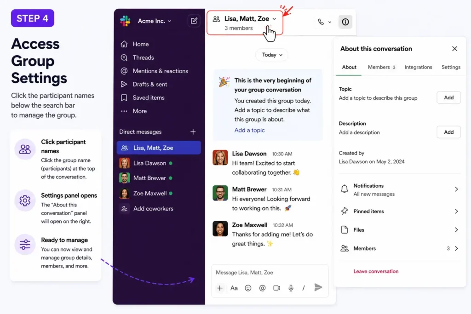Click the mention @ icon in composer
Viewport: 471px width, 314px height.
[262, 288]
